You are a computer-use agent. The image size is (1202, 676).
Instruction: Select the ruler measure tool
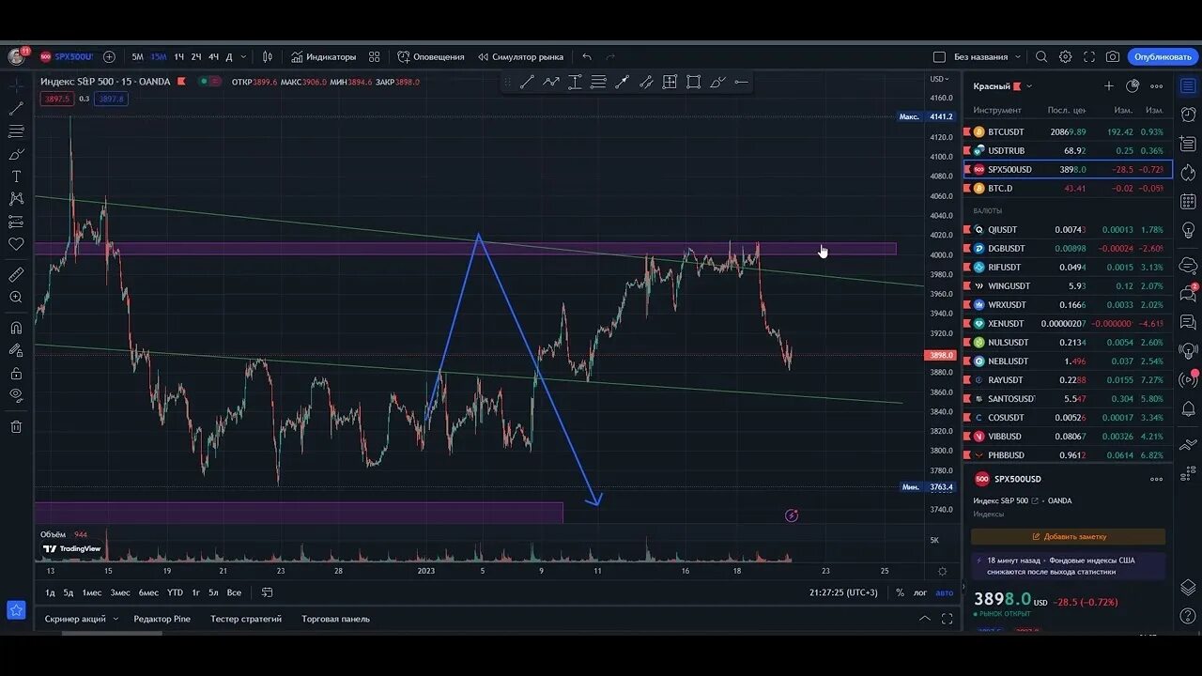(x=16, y=274)
